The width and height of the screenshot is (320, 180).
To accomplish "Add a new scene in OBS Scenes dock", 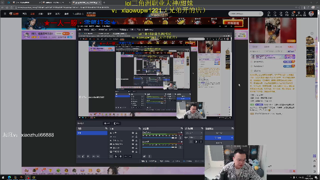I will [79, 156].
